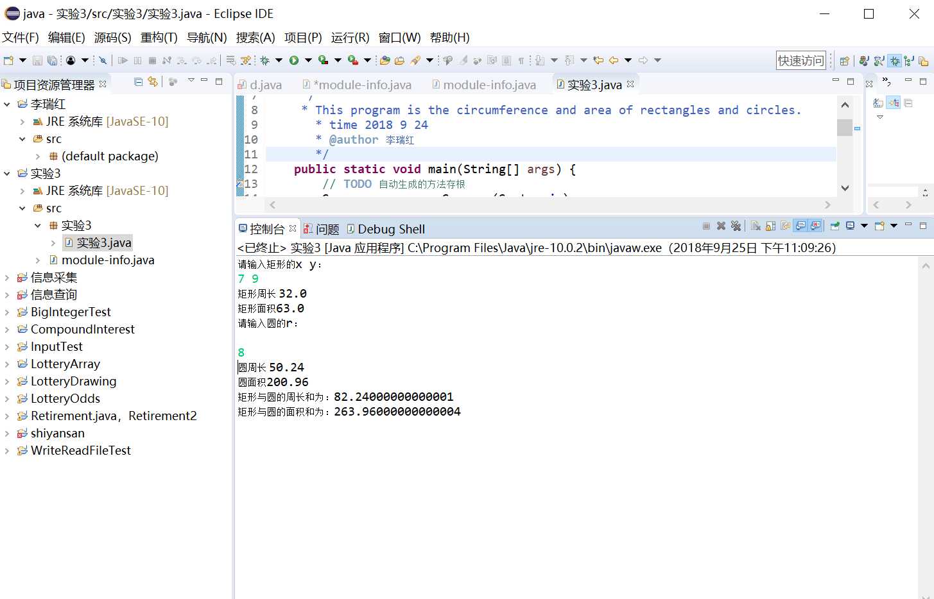This screenshot has width=934, height=599.
Task: Open the 文件(F) menu
Action: click(x=21, y=38)
